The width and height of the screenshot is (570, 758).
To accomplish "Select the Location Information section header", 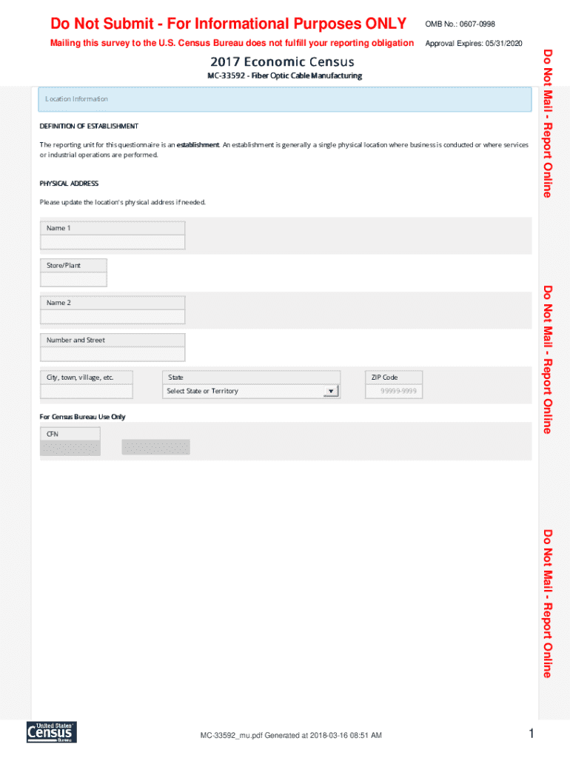I will pos(285,99).
